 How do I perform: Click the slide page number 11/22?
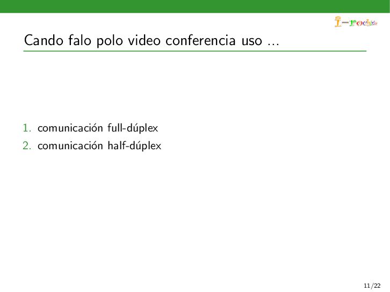pos(372,286)
